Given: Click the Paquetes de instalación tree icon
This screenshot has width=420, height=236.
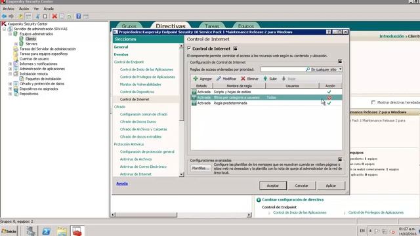Looking at the screenshot, I should pos(22,79).
